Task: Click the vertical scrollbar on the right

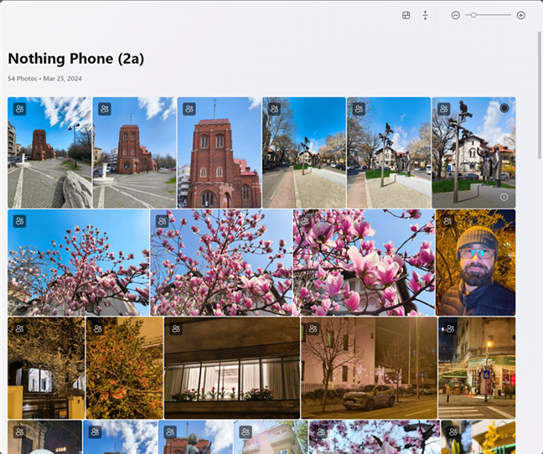Action: point(539,95)
